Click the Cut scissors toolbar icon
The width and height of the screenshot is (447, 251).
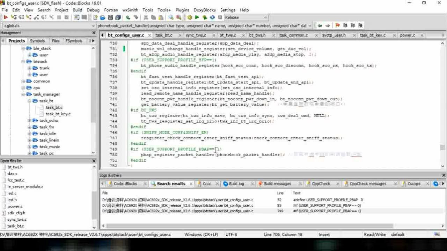coord(145,17)
